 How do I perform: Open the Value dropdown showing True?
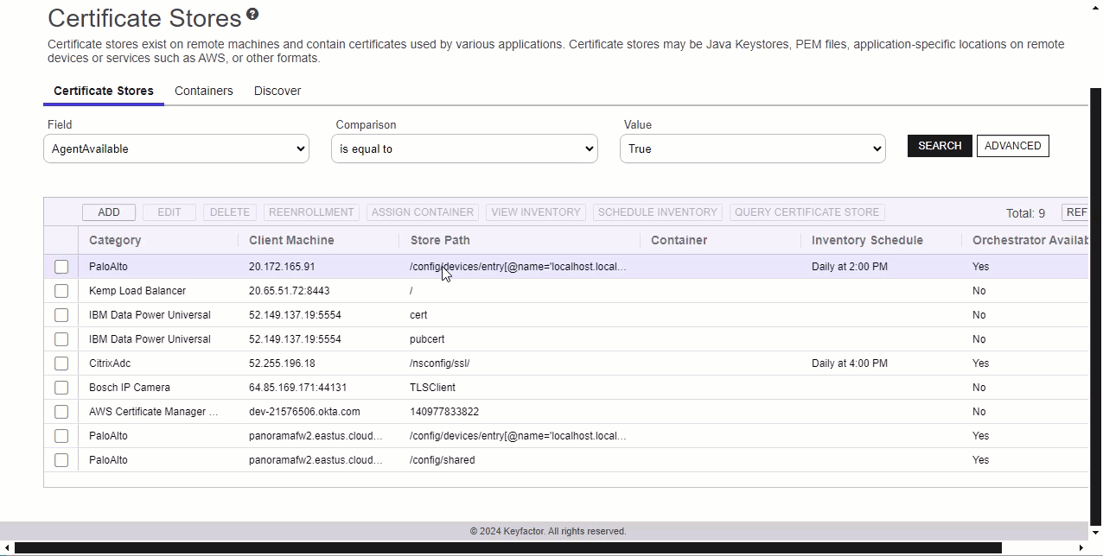[753, 148]
